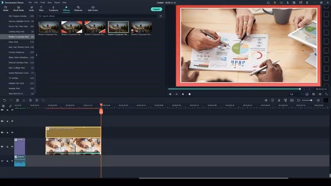The height and width of the screenshot is (186, 331).
Task: Hide video track 2 with eye icon
Action: pyautogui.click(x=12, y=133)
